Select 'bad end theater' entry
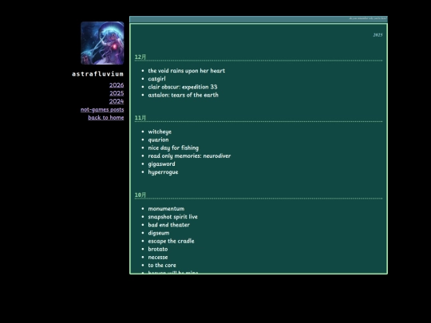Screen dimensions: 431x323 pyautogui.click(x=168, y=225)
